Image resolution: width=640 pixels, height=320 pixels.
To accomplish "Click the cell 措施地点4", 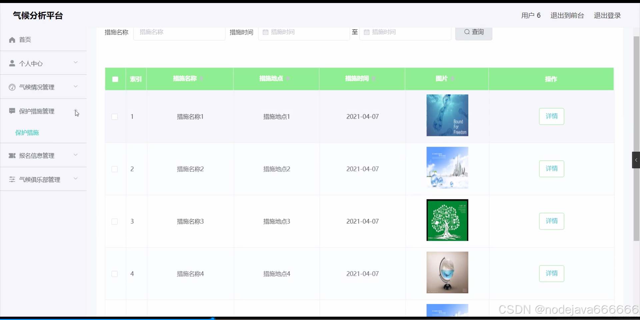I will click(277, 274).
